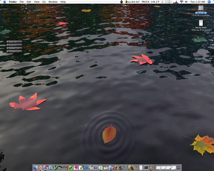Open VLC cone icon in the Dock
Image resolution: width=214 pixels, height=171 pixels.
(x=96, y=167)
